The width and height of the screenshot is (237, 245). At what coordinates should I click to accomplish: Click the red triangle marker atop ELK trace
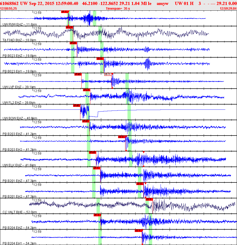(144, 152)
